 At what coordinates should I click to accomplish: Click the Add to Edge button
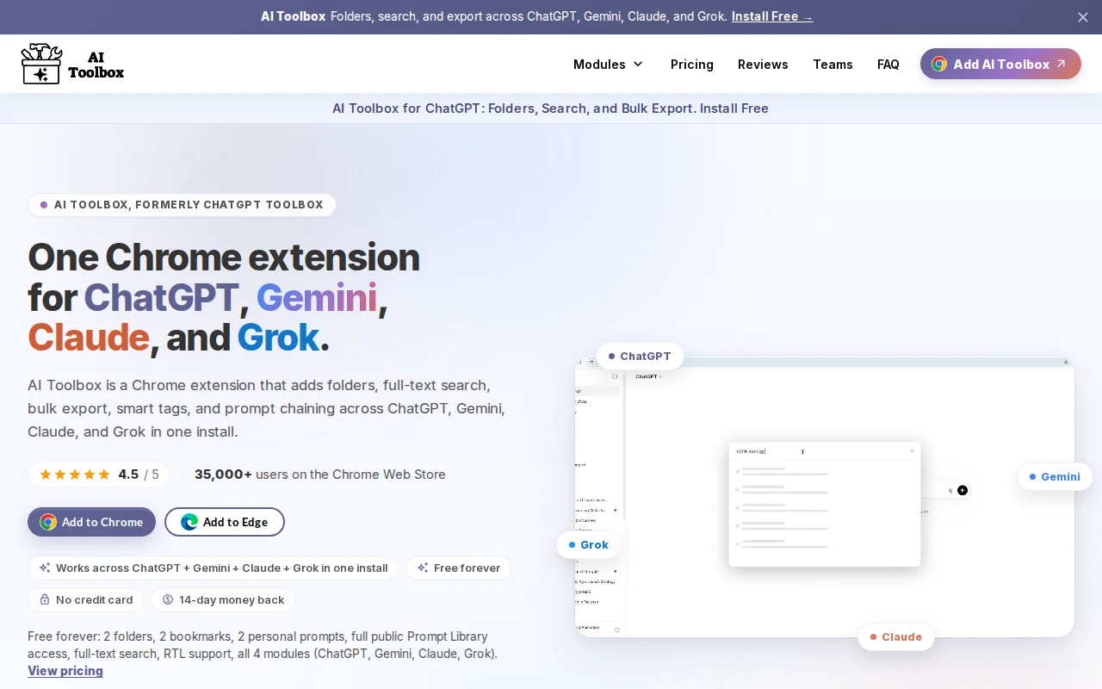(225, 522)
